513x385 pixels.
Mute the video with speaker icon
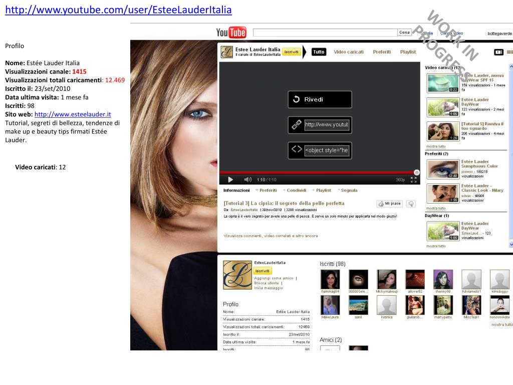coord(247,179)
